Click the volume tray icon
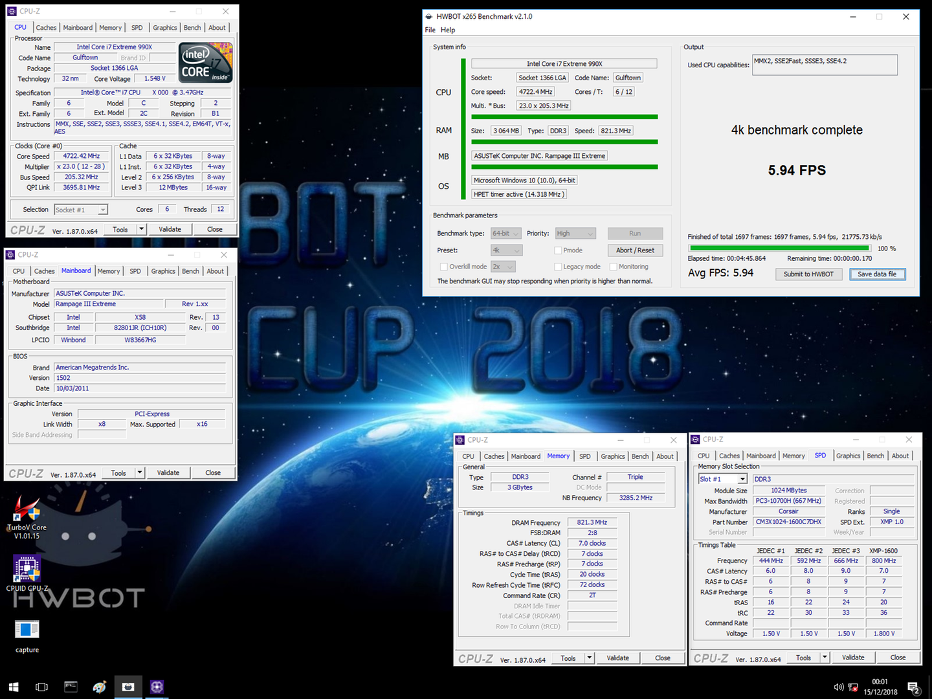Screen dimensions: 932x699 839,687
